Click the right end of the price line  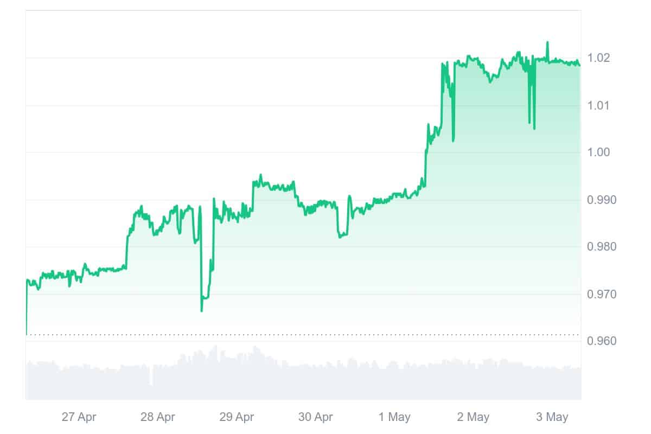[x=579, y=65]
